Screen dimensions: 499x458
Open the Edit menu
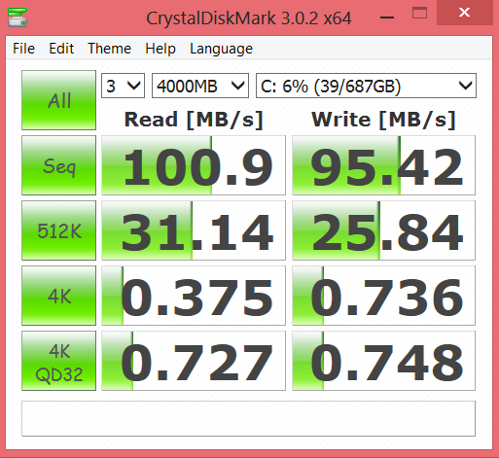tap(61, 49)
